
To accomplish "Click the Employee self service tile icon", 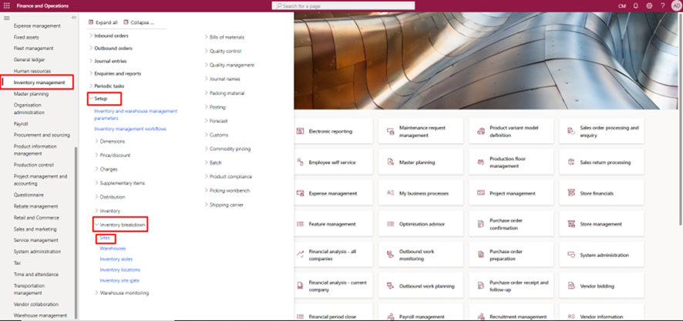I will point(300,162).
